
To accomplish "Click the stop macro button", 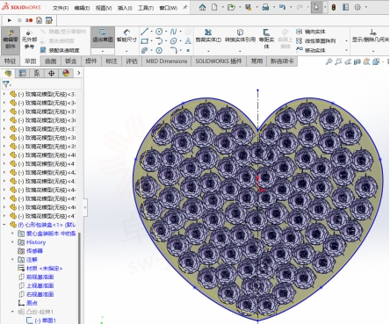I will [19, 20].
